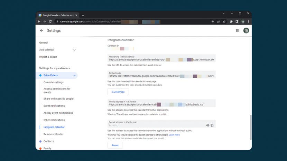Copy the secret iCal address
The width and height of the screenshot is (287, 161).
(x=212, y=125)
